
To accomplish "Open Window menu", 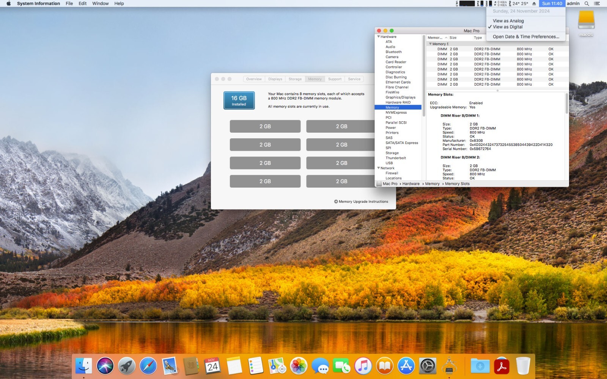I will point(101,3).
